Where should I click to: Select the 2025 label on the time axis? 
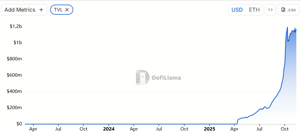[209, 129]
